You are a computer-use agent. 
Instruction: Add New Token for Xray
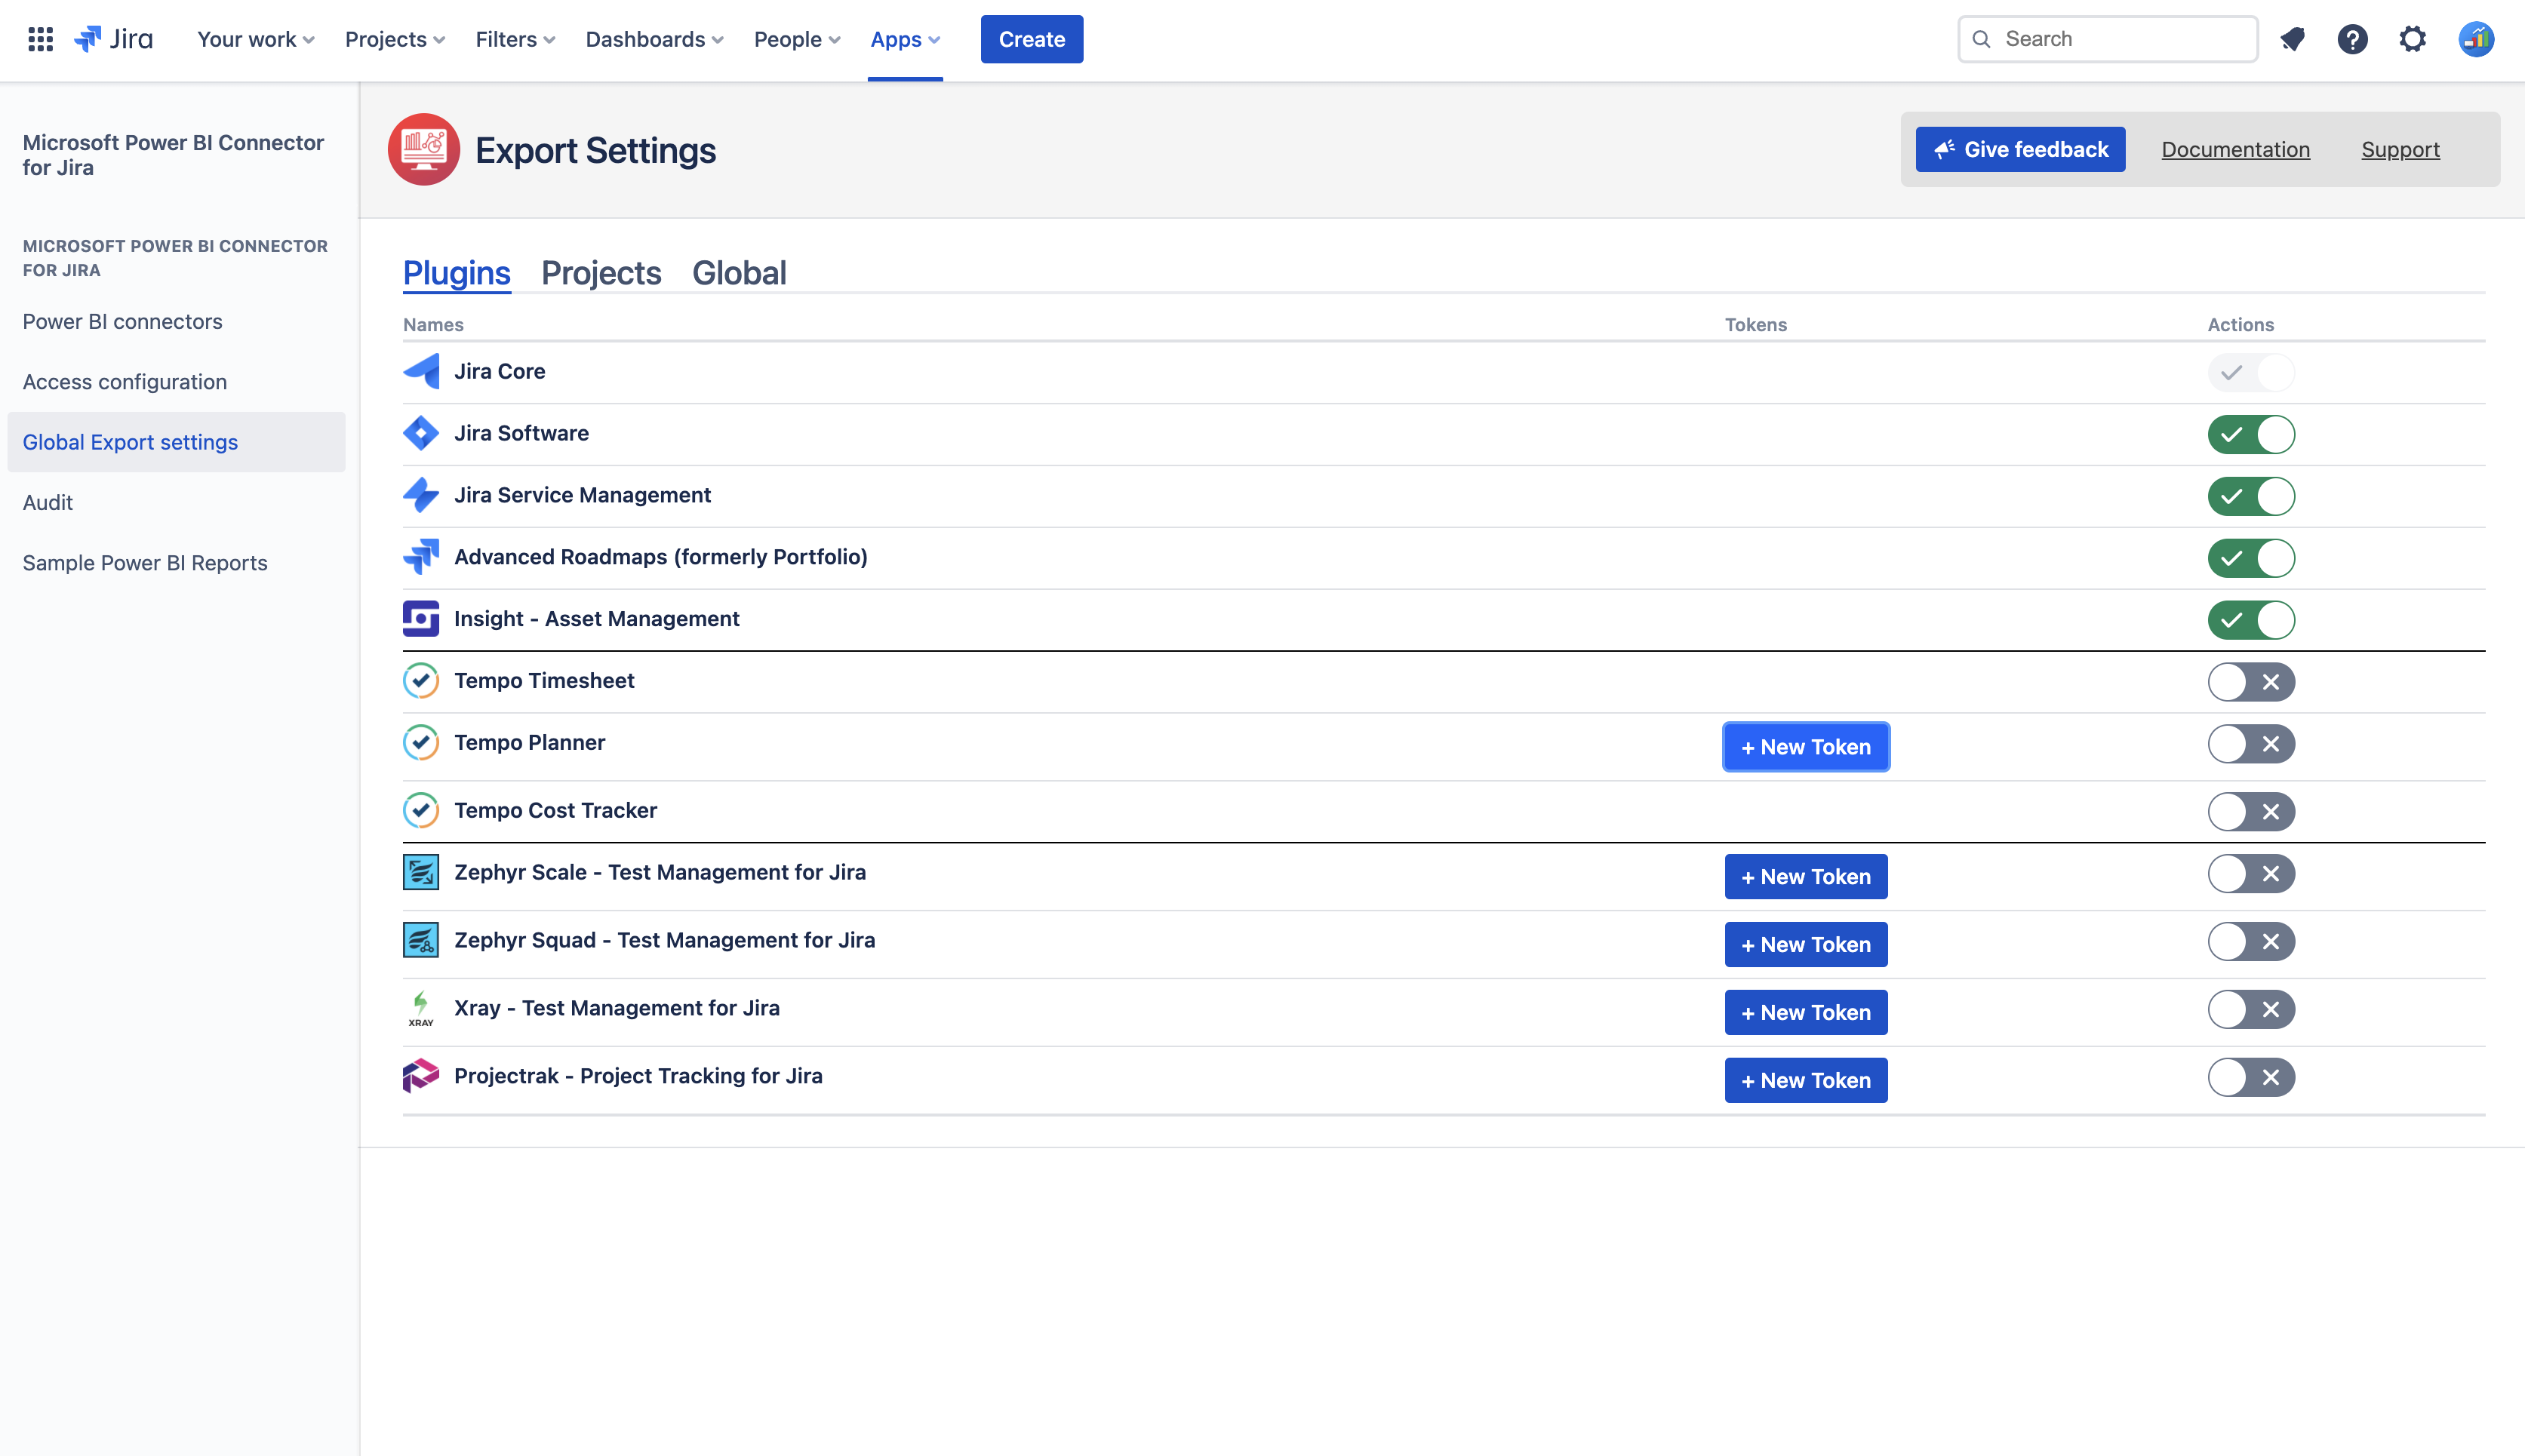[1806, 1013]
